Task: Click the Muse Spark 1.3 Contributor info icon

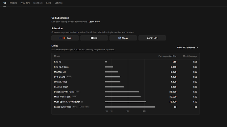Action: (x=82, y=102)
